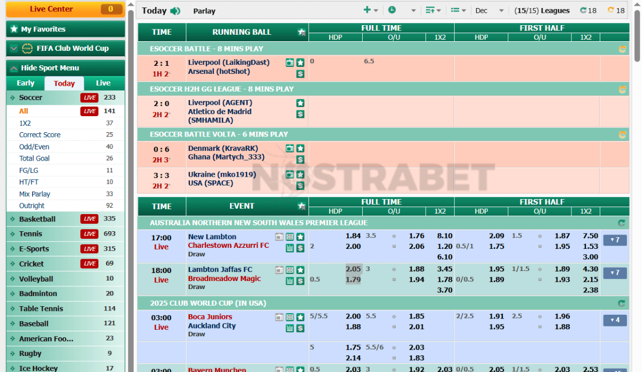Image resolution: width=642 pixels, height=372 pixels.
Task: Refresh Australia Northern NSW Premier League section
Action: pyautogui.click(x=621, y=223)
